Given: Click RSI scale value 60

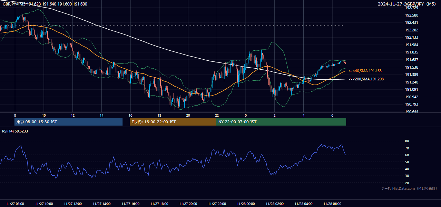Looking at the screenshot, I should pyautogui.click(x=407, y=155).
